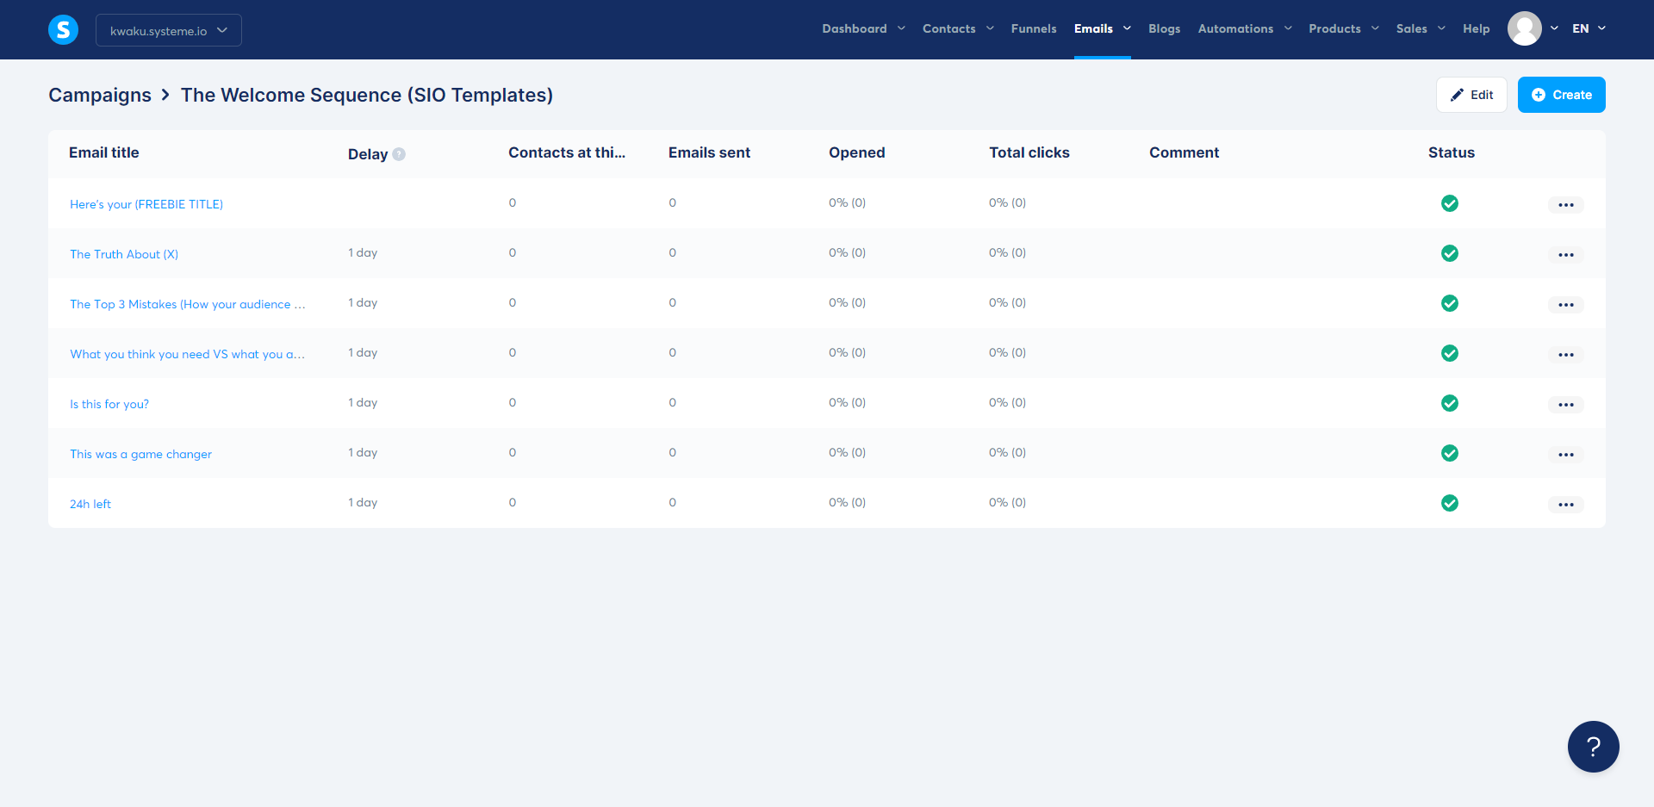Open three-dot menu for 24h left email
The width and height of the screenshot is (1654, 807).
pos(1565,505)
